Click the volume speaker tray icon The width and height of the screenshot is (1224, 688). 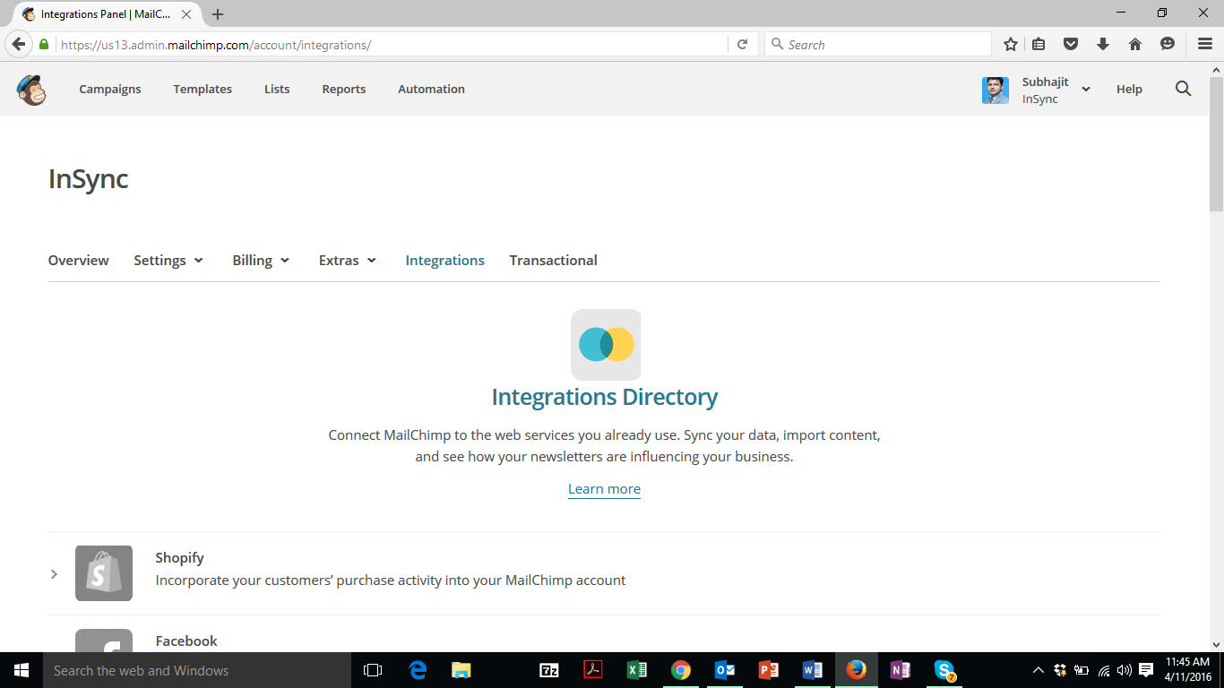[1125, 670]
